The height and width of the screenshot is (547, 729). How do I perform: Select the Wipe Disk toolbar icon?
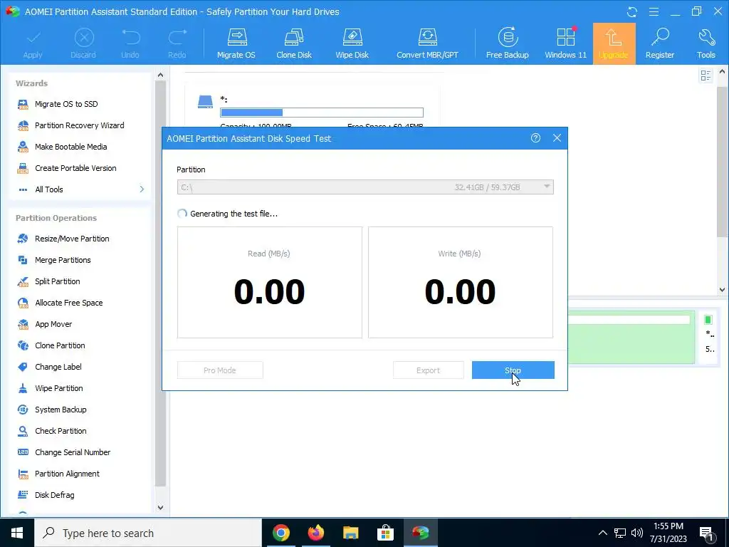coord(352,43)
